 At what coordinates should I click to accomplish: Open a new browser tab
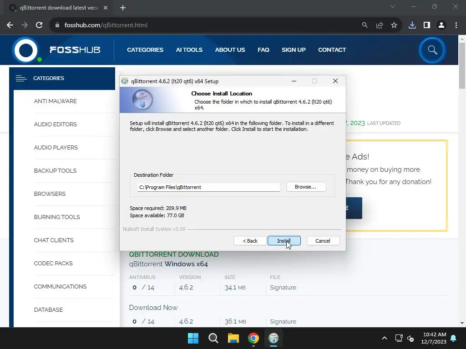point(123,8)
